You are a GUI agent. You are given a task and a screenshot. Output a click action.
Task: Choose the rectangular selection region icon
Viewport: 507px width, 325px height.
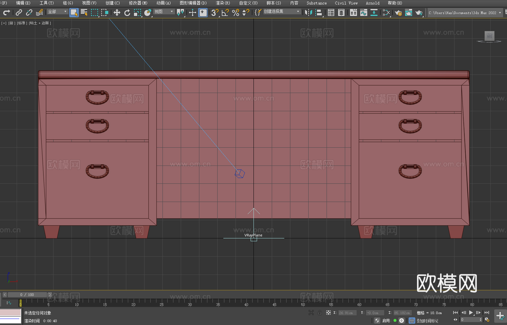(95, 12)
